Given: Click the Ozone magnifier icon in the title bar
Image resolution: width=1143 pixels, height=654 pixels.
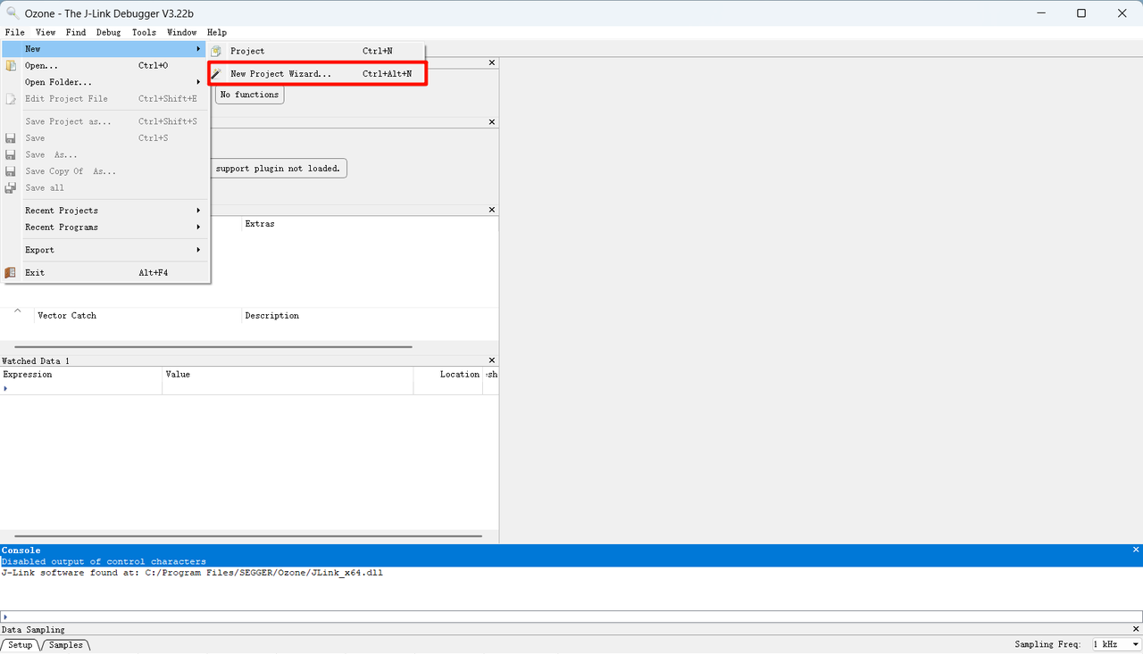Looking at the screenshot, I should (x=13, y=13).
